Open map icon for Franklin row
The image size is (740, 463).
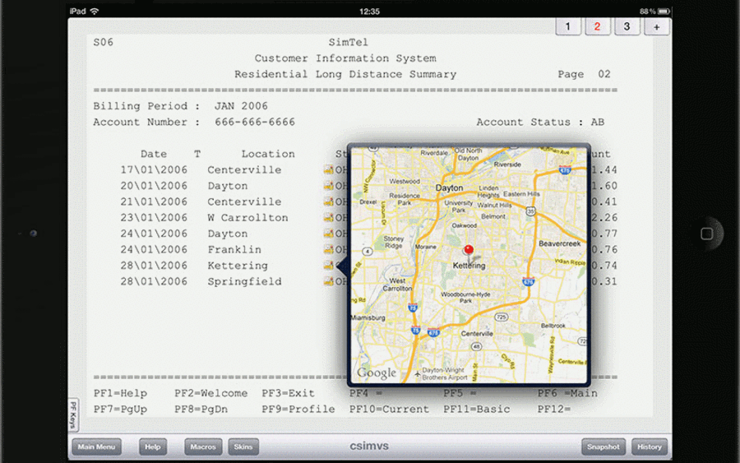coord(328,249)
